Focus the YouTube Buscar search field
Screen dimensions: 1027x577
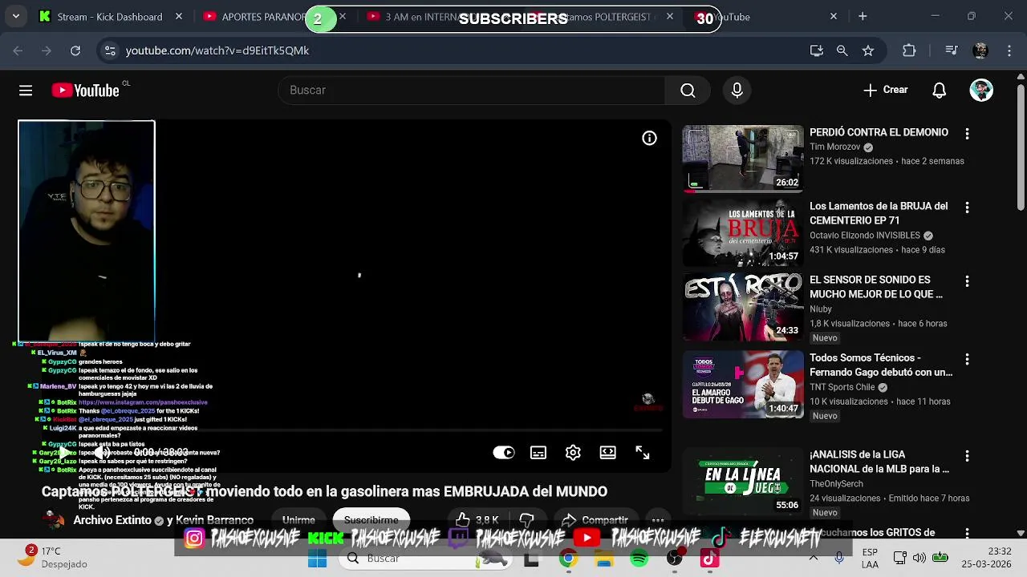pos(472,91)
